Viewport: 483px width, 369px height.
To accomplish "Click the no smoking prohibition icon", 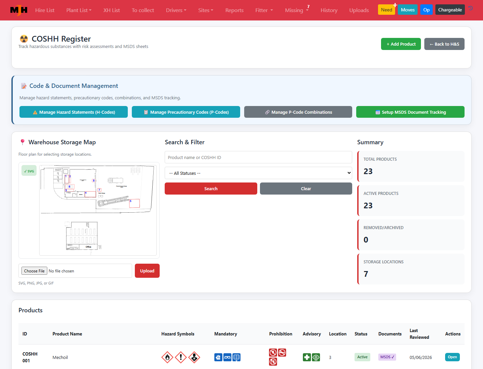I will 282,353.
